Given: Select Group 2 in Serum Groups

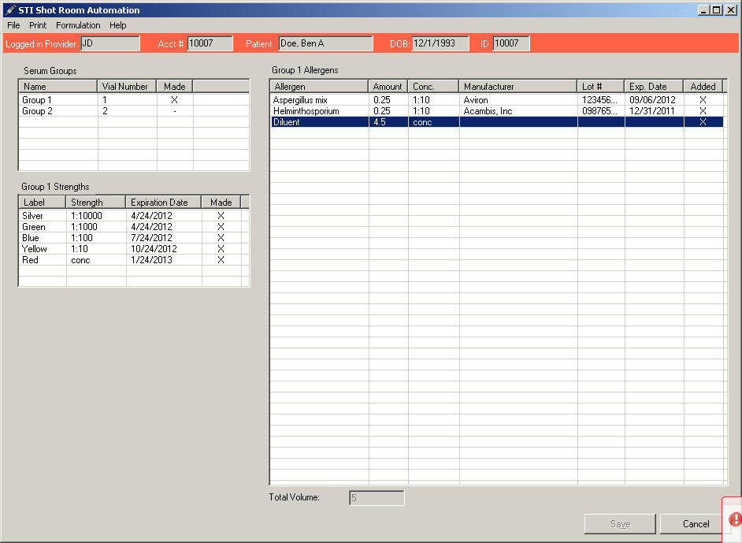Looking at the screenshot, I should pos(37,111).
